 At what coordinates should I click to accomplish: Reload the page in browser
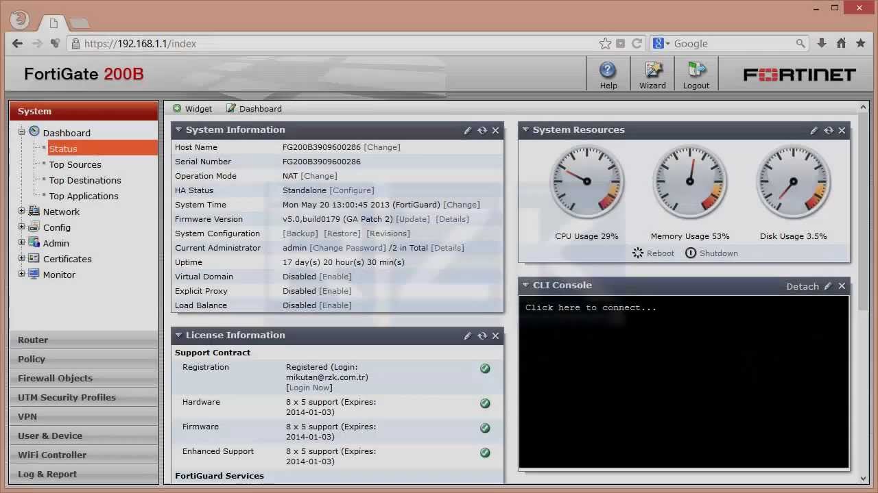pyautogui.click(x=637, y=43)
